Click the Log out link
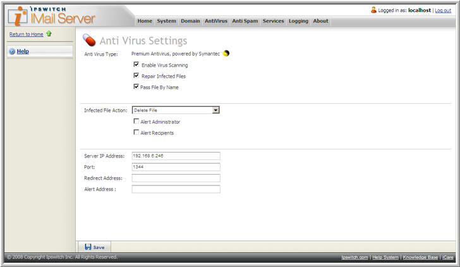 [x=443, y=11]
